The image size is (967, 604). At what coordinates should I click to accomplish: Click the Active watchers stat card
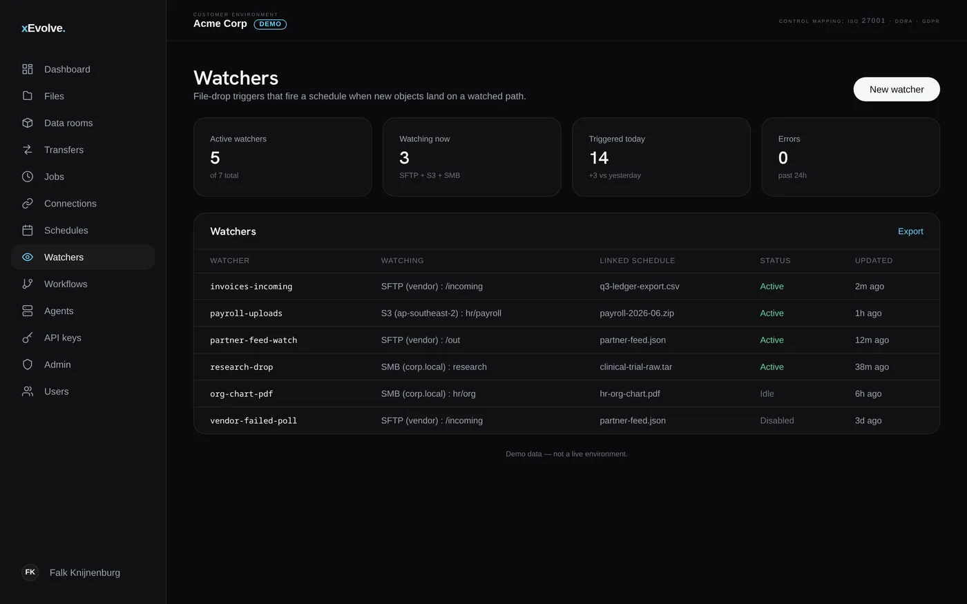pyautogui.click(x=283, y=157)
